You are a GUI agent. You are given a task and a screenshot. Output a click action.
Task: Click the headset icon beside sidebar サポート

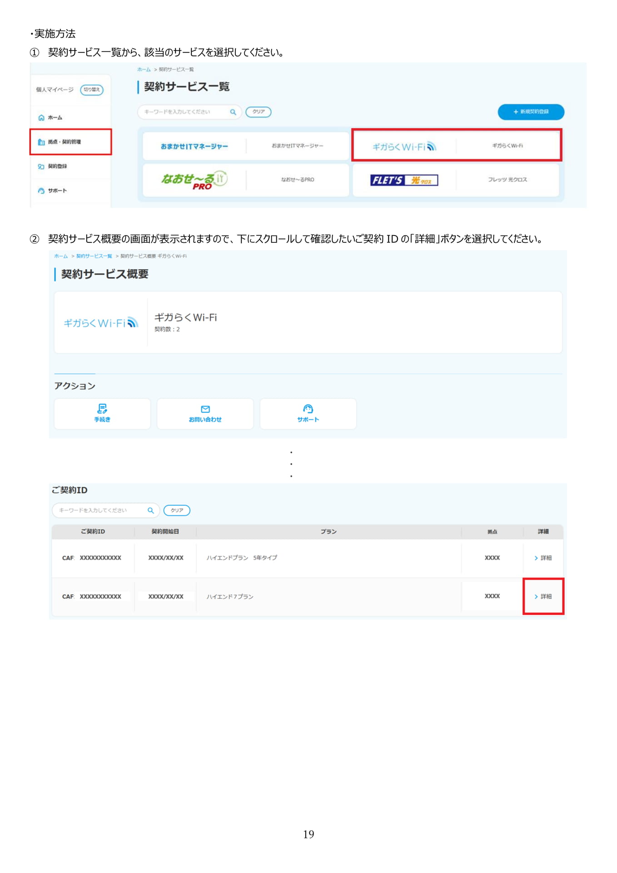click(x=41, y=191)
